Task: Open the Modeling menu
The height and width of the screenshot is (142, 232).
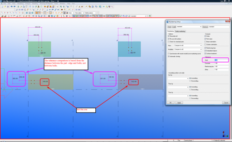Action: [20, 3]
